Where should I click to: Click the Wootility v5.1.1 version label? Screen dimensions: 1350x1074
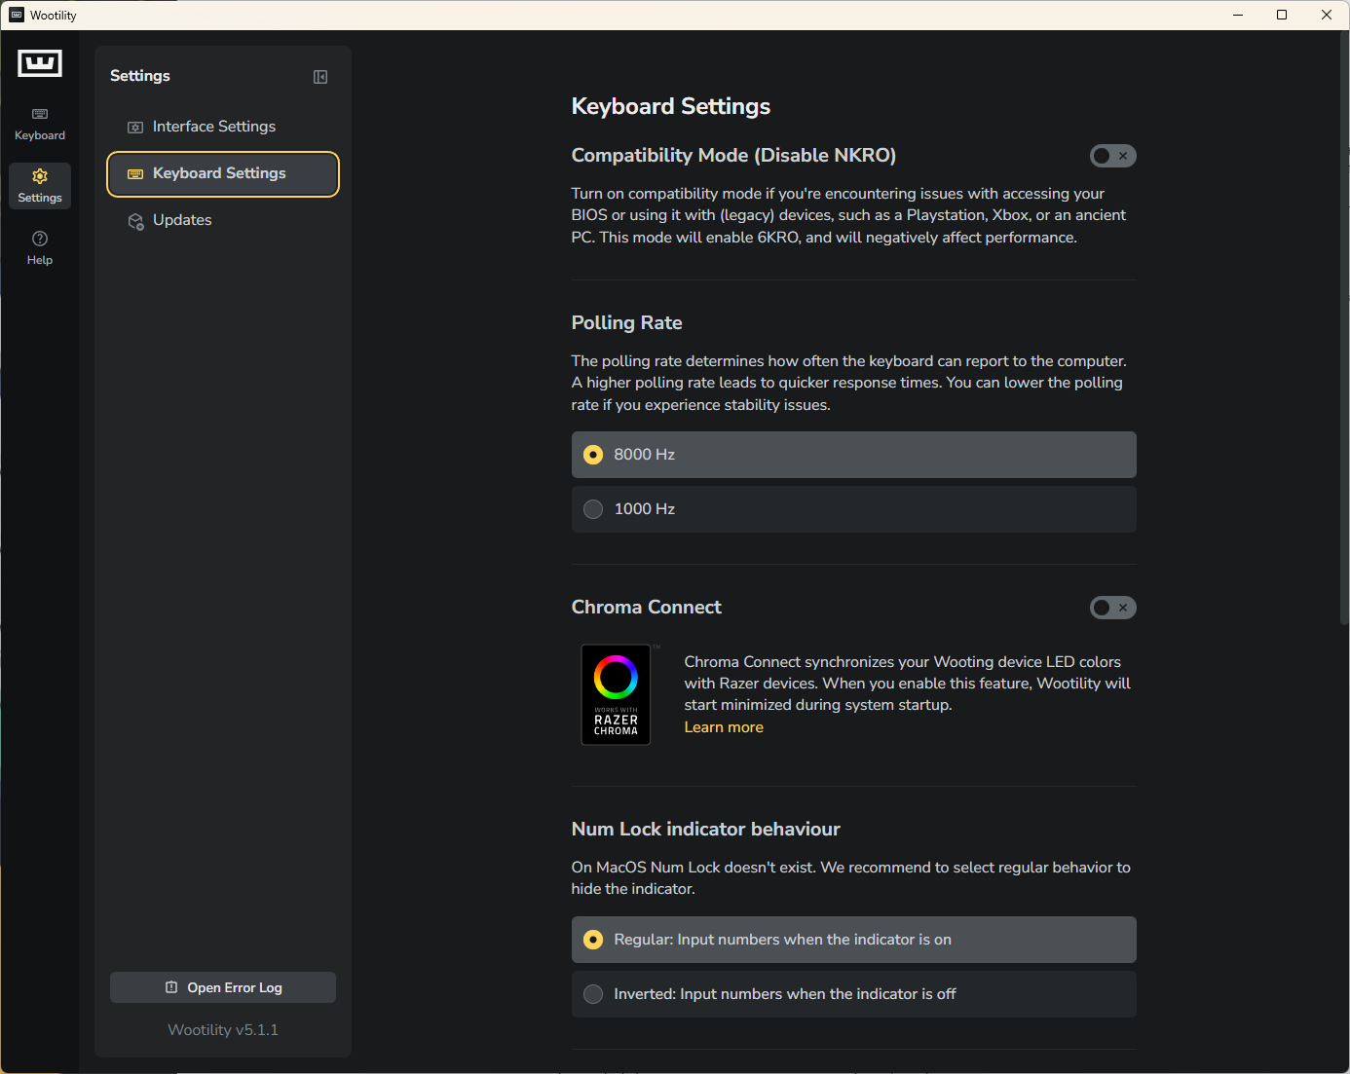point(223,1030)
